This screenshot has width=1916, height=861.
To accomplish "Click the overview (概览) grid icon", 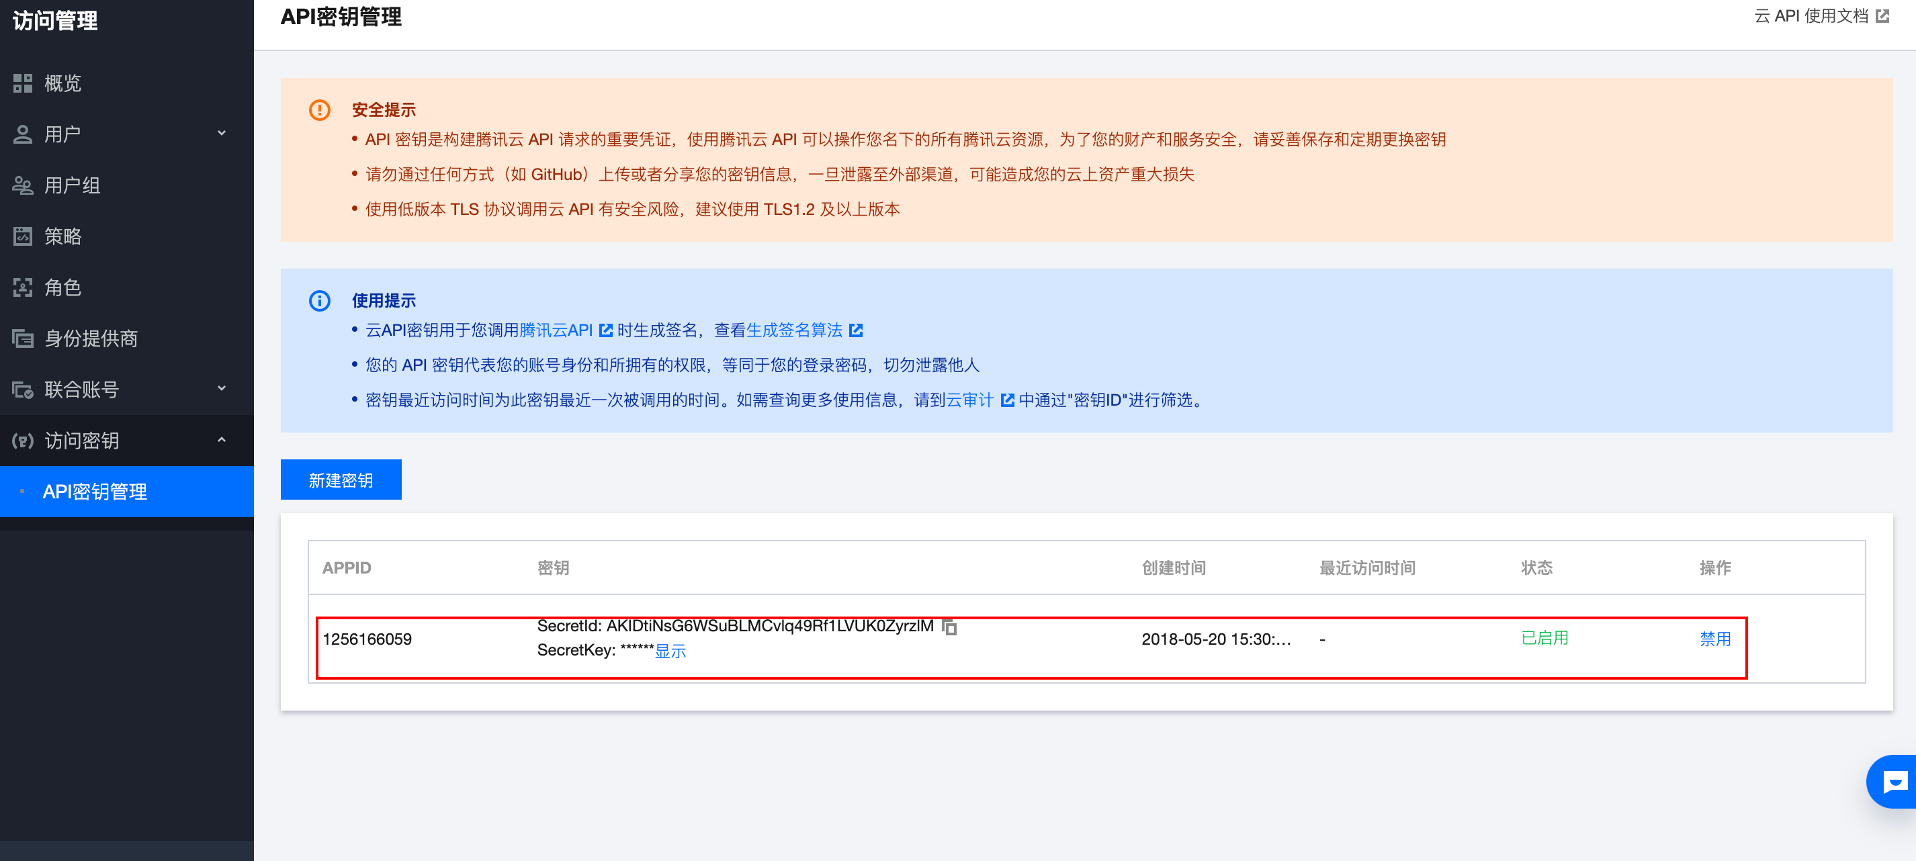I will 22,83.
